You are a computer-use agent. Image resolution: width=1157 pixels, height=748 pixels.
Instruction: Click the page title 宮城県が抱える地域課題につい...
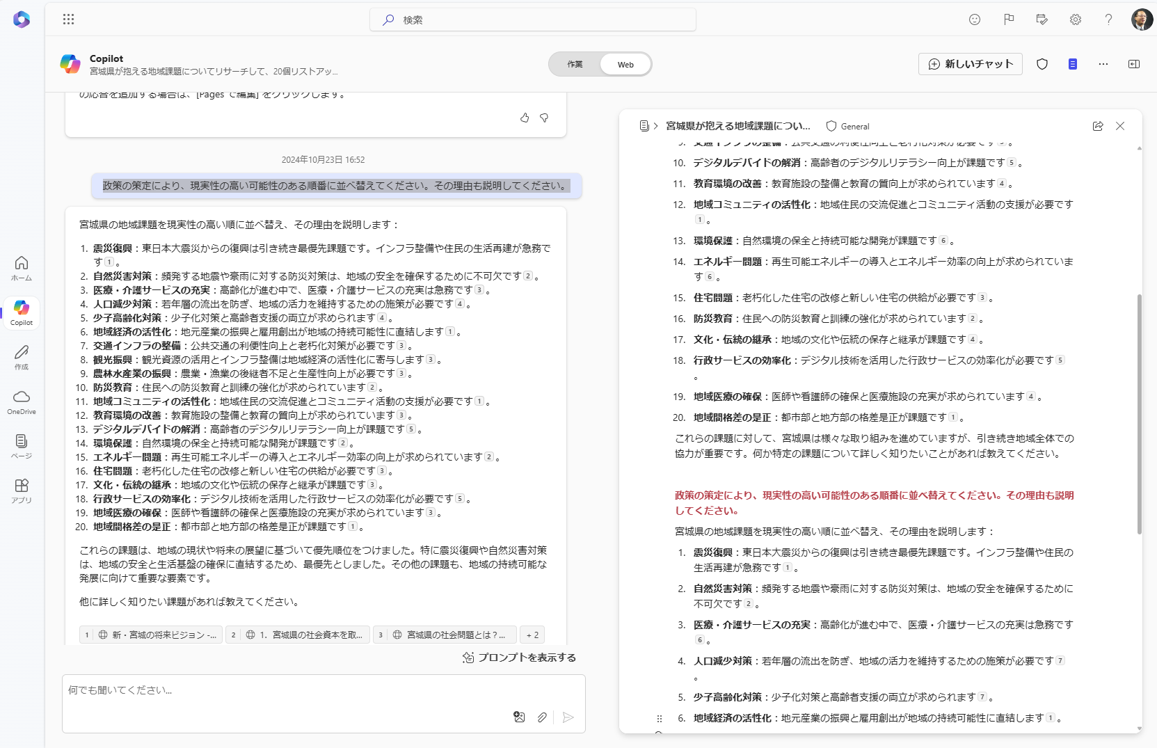pyautogui.click(x=738, y=126)
